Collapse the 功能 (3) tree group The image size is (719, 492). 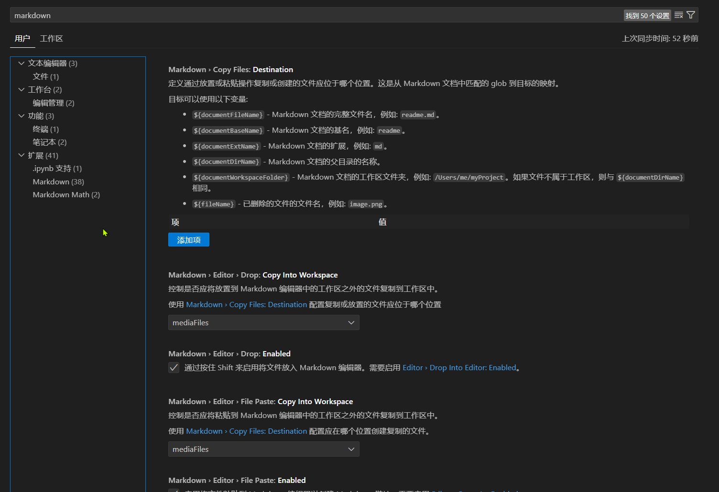click(21, 116)
